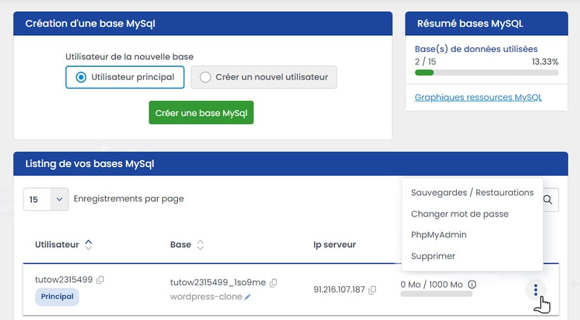The height and width of the screenshot is (320, 580).
Task: Select Supprimer in the context menu
Action: coord(433,256)
